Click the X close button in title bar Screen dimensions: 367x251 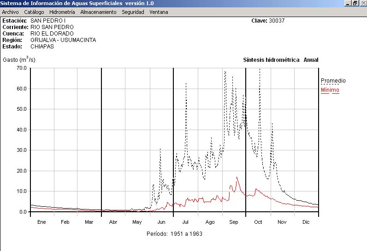362,3
